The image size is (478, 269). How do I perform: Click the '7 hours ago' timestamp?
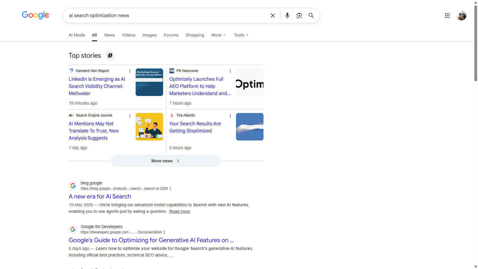pos(180,103)
